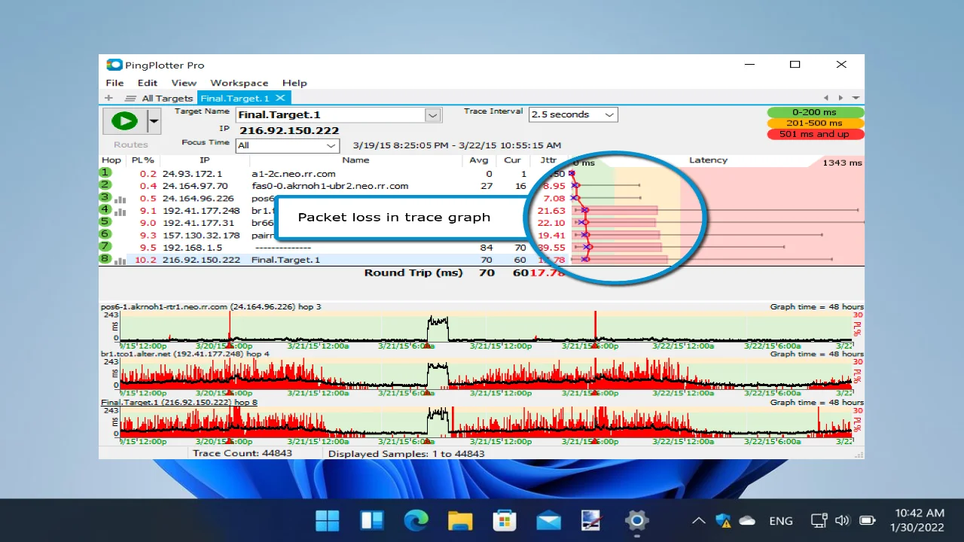The width and height of the screenshot is (964, 542).
Task: Select the hop 2 green circle
Action: point(105,185)
